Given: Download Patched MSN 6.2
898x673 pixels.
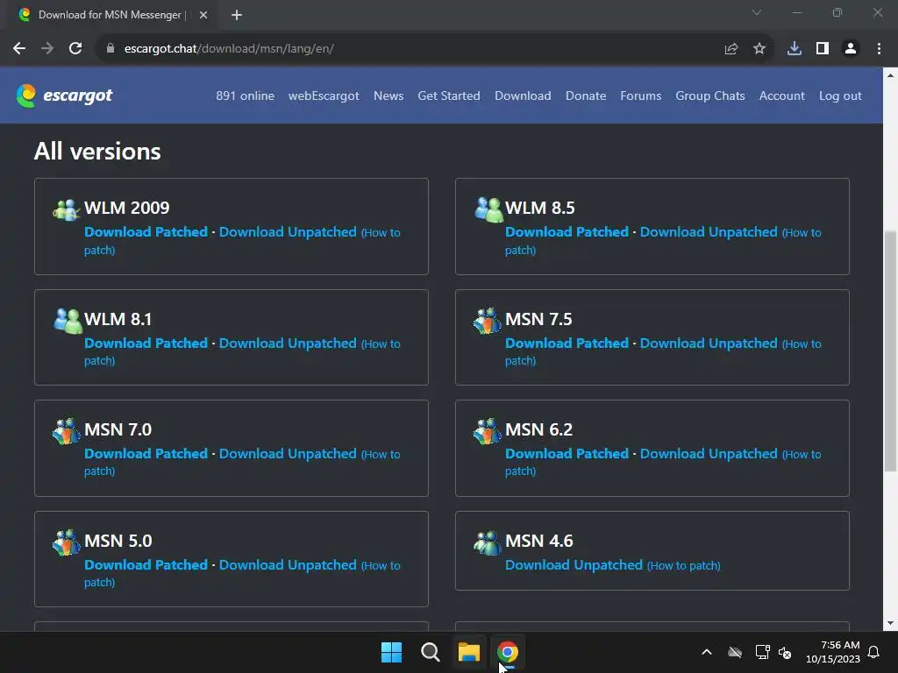Looking at the screenshot, I should tap(567, 453).
